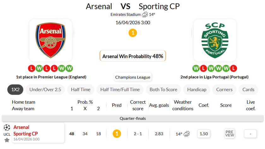The width and height of the screenshot is (265, 149).
Task: Click the Sporting CP club crest
Action: coord(215,40)
